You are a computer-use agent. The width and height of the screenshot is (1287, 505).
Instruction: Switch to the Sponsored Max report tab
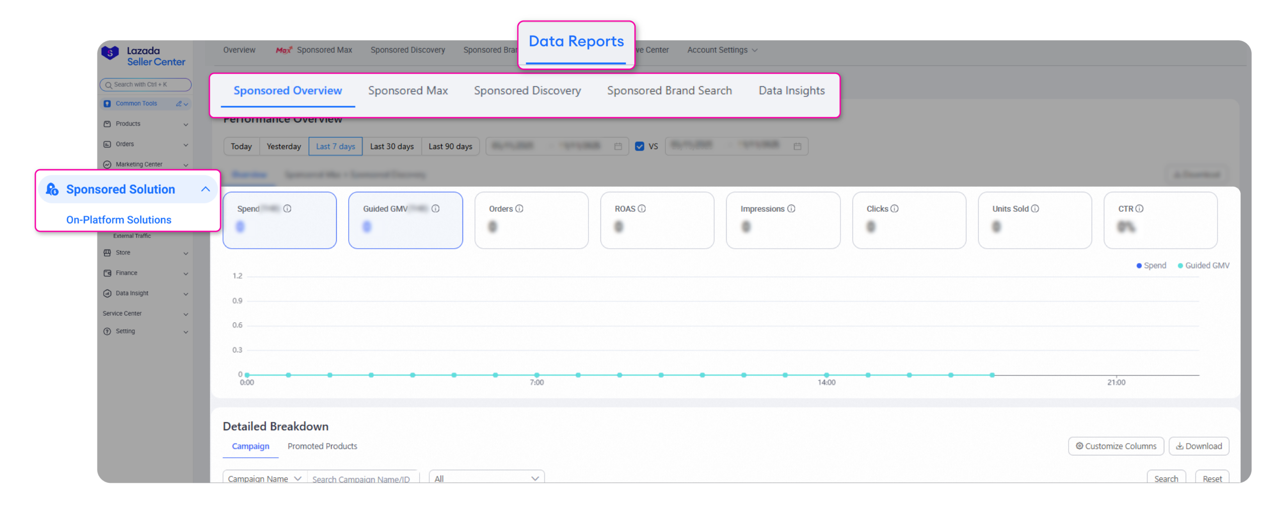[408, 91]
